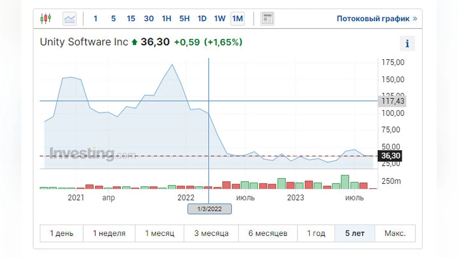Set chart interval to 30 minutes
The image size is (458, 258).
tap(149, 18)
